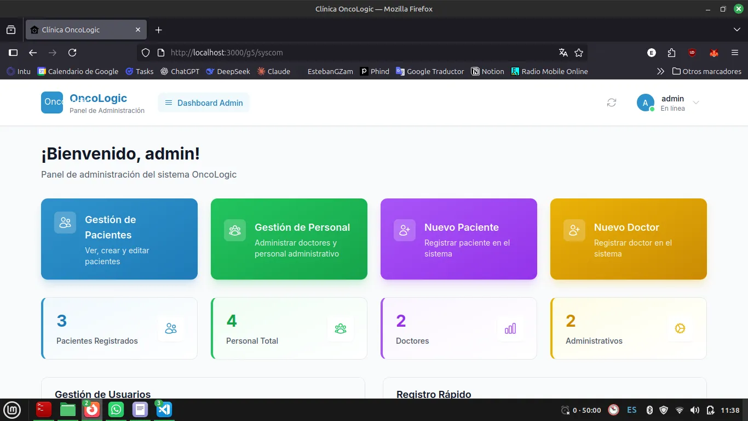Click the Personal Total label
This screenshot has width=748, height=421.
pos(252,341)
